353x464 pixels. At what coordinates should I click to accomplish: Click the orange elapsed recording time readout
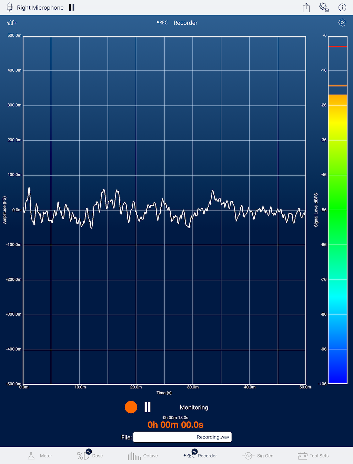175,425
